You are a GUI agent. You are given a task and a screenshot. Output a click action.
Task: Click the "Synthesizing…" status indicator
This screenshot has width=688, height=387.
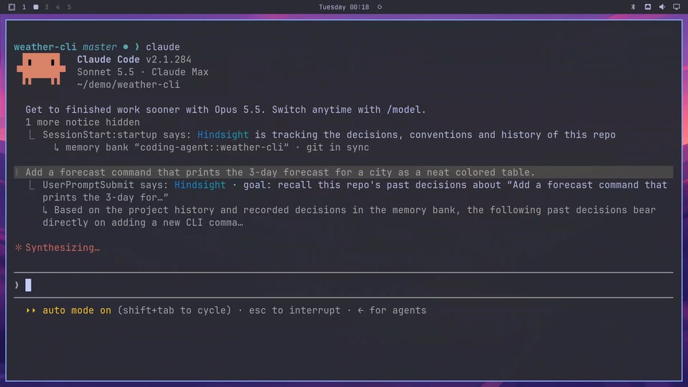point(57,248)
